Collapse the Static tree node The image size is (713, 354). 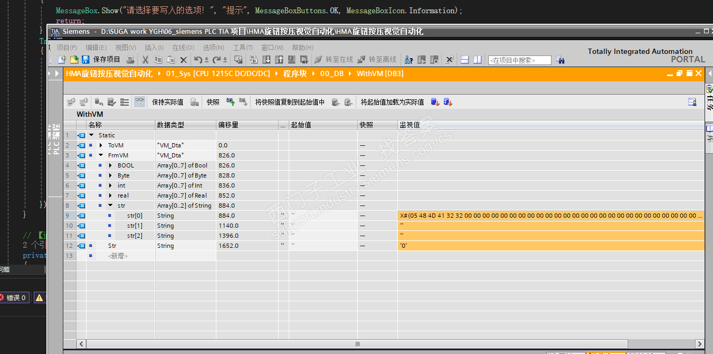(91, 135)
